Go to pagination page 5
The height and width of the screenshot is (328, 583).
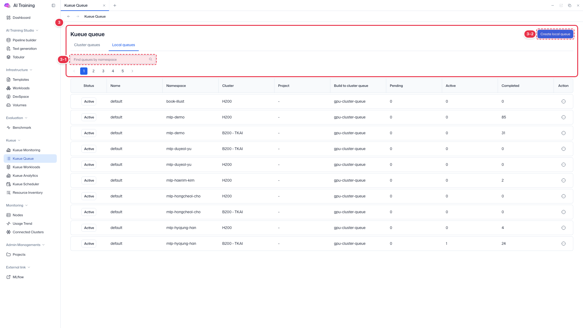pyautogui.click(x=123, y=71)
